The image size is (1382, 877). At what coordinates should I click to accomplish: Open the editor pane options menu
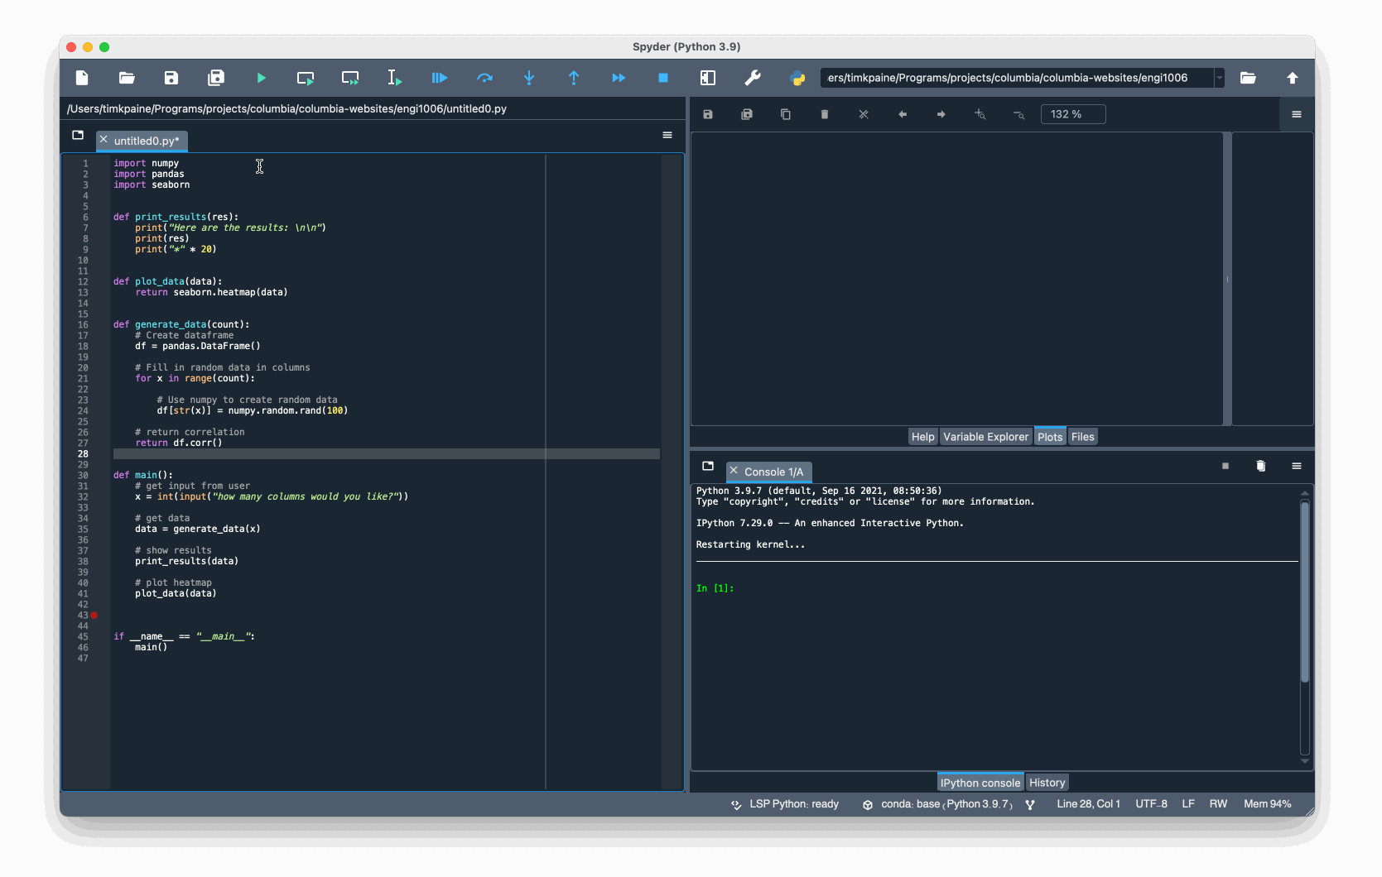[667, 135]
